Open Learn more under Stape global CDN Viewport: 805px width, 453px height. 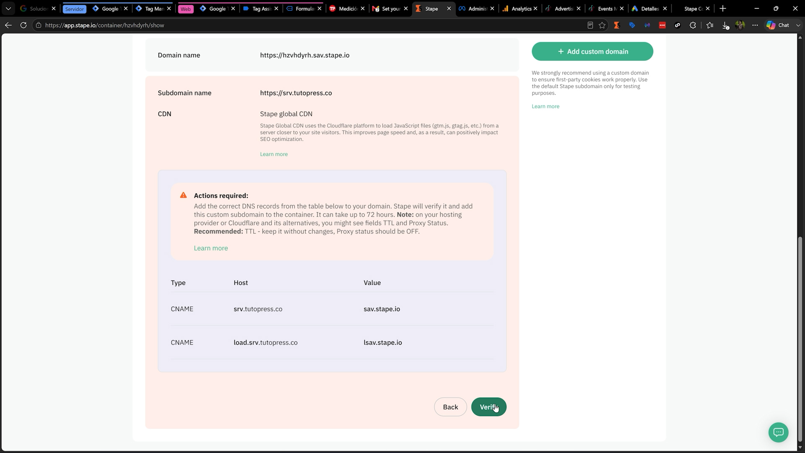274,154
